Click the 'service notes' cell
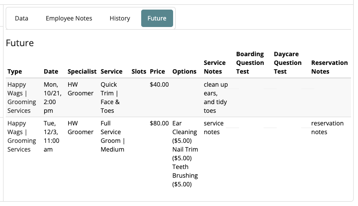358x206 pixels. pos(214,128)
